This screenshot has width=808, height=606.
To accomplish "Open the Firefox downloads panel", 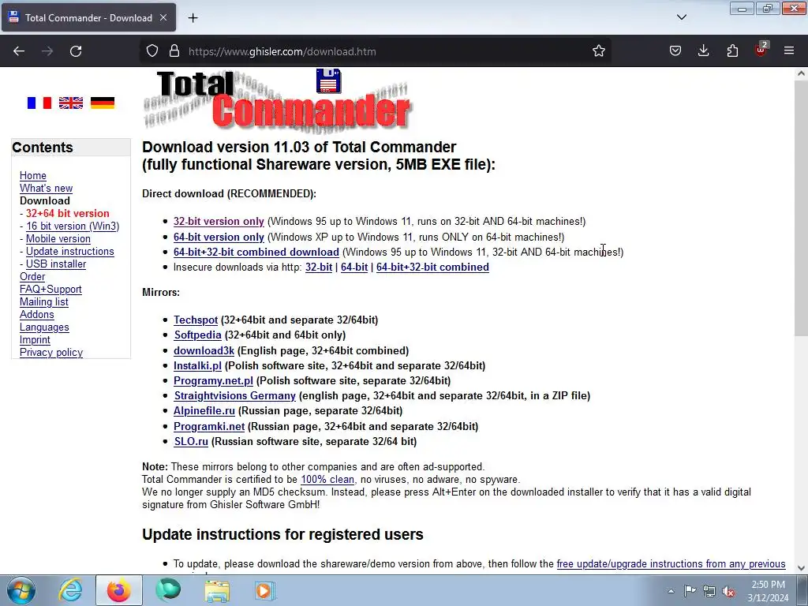I will (x=703, y=51).
